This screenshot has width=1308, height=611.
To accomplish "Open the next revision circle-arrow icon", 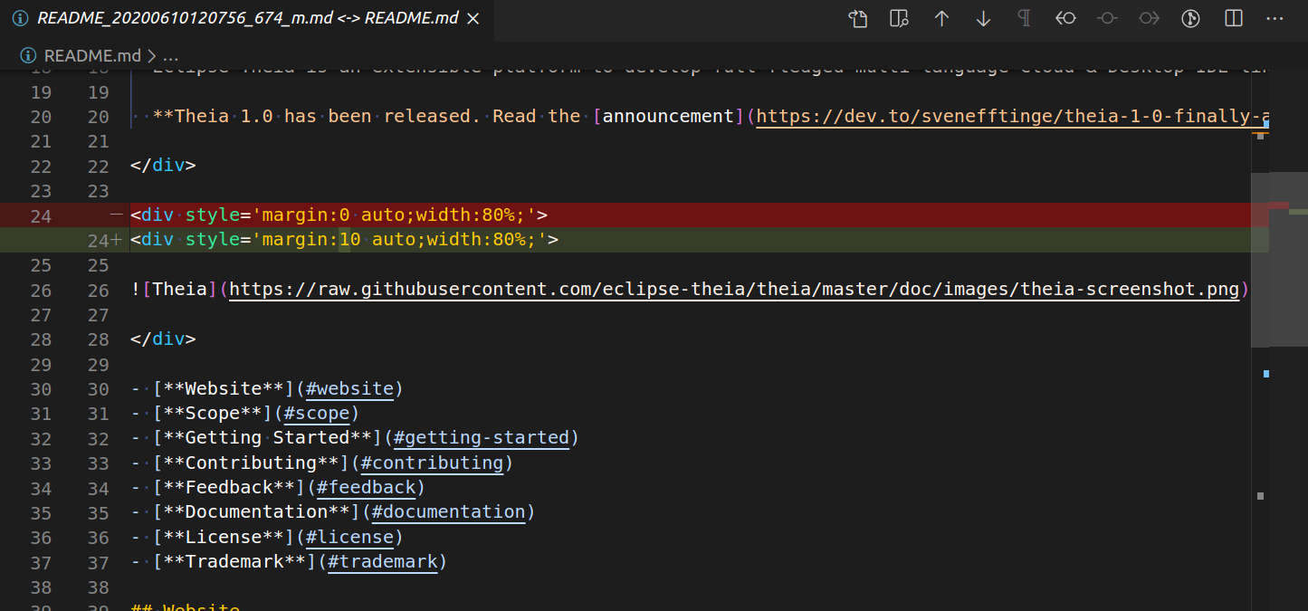I will [x=1150, y=18].
